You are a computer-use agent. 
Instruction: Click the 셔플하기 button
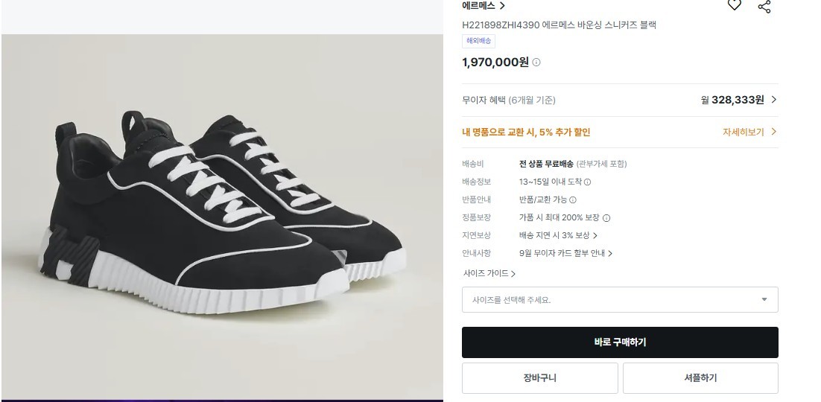pos(700,378)
